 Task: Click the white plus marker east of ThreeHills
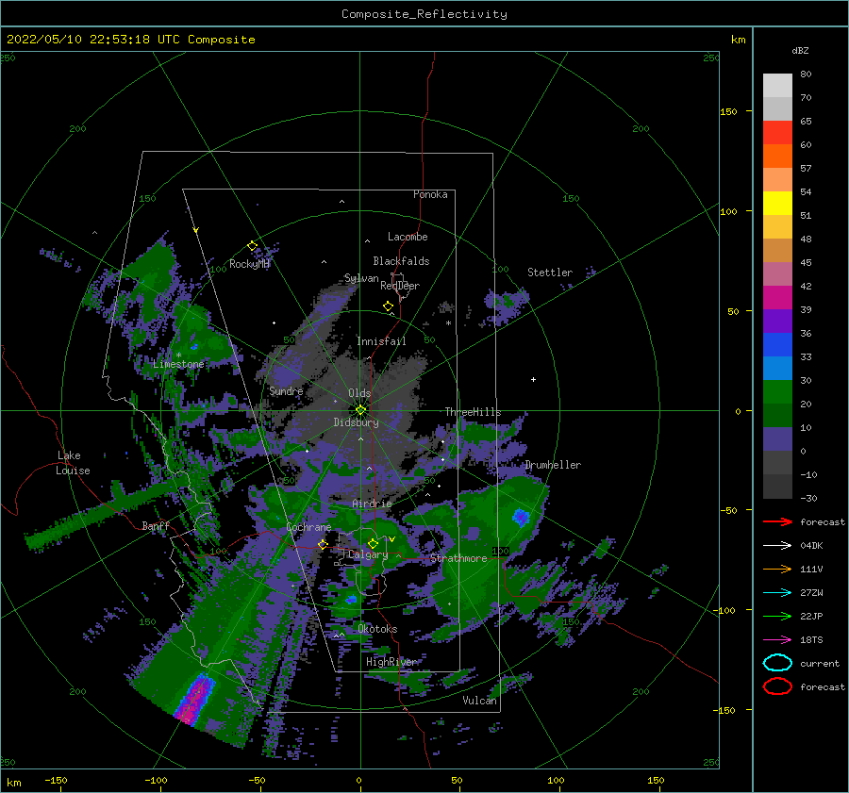point(533,379)
